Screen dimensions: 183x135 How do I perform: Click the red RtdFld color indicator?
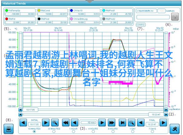(x=7, y=19)
